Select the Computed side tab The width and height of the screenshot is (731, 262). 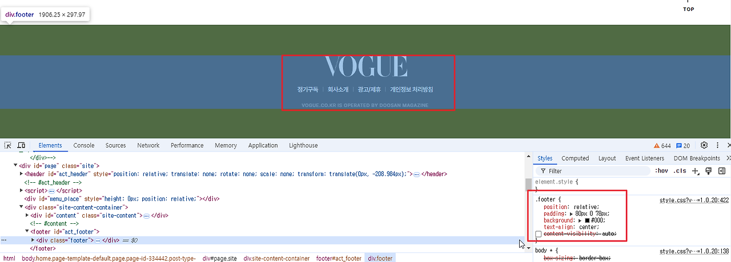575,158
